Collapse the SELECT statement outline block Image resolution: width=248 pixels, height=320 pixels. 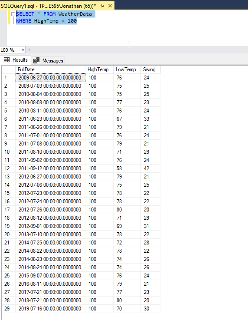[13, 14]
